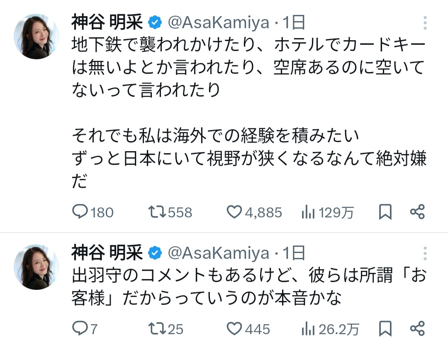Open profile picture on the first tweet

(x=37, y=36)
